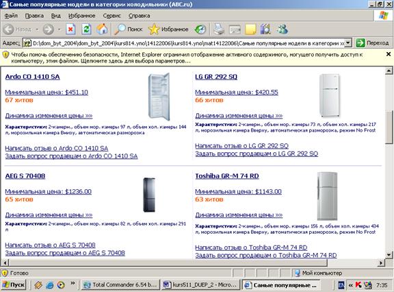Click the vertical scrollbar down arrow
Screen dimensions: 394x292
389,255
